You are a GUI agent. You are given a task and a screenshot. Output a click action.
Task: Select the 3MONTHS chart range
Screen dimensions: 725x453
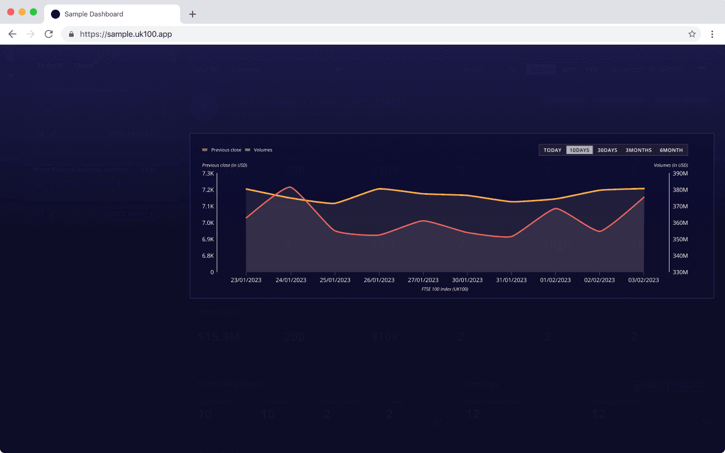coord(638,150)
